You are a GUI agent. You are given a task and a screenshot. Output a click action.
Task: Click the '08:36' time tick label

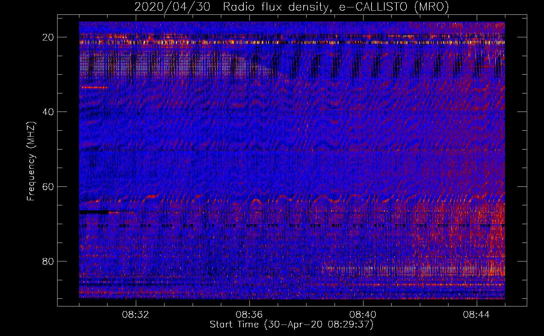(249, 315)
